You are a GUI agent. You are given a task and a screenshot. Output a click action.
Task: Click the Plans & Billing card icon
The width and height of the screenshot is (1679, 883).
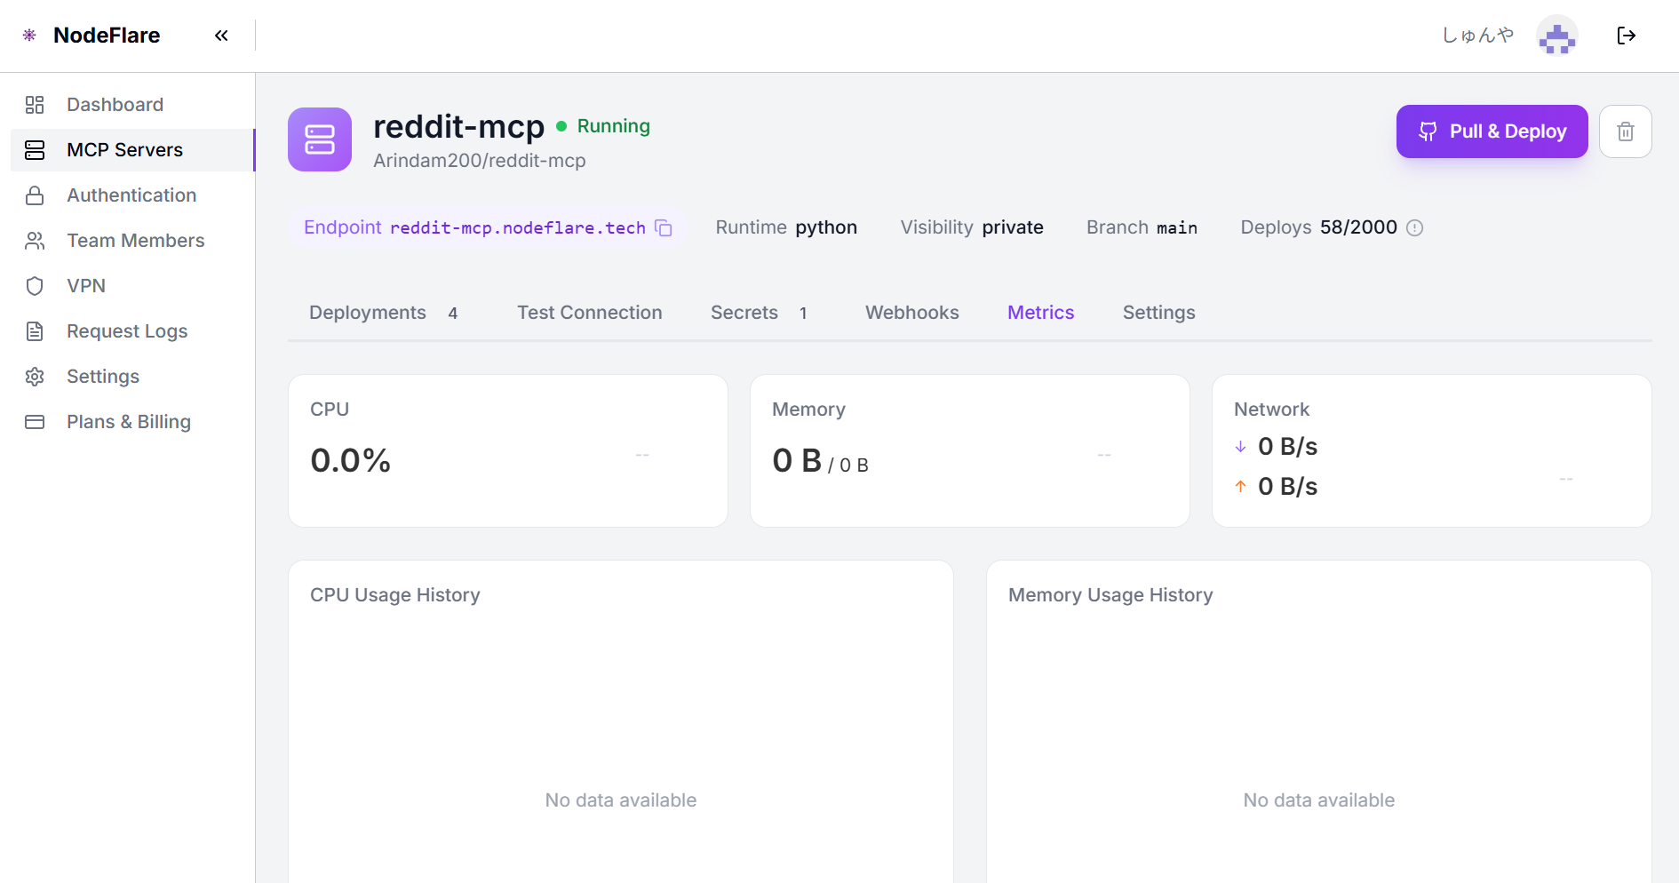click(35, 422)
